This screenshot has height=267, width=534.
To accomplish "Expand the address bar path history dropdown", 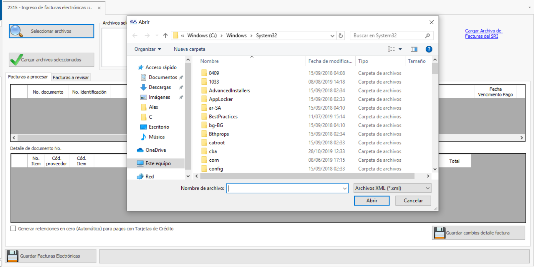I will pos(332,35).
